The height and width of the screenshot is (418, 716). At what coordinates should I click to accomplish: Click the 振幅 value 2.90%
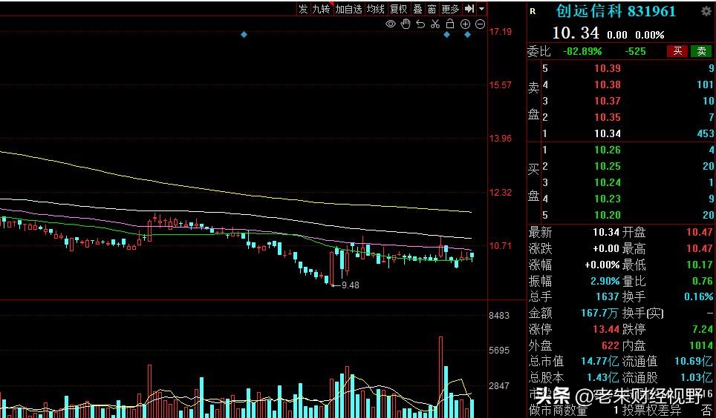tap(605, 281)
